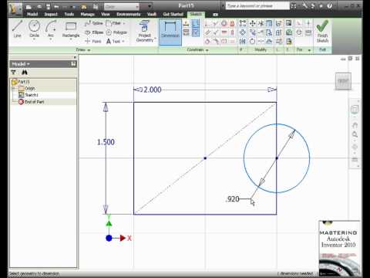Open the color override combo box
Screen dimensions: 370x278
click(122, 6)
